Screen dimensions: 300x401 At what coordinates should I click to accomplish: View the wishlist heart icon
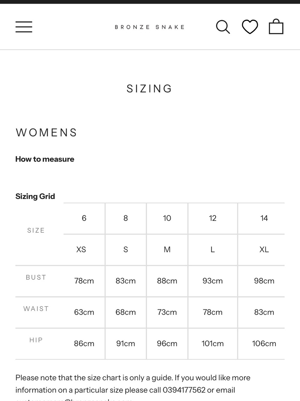coord(250,27)
